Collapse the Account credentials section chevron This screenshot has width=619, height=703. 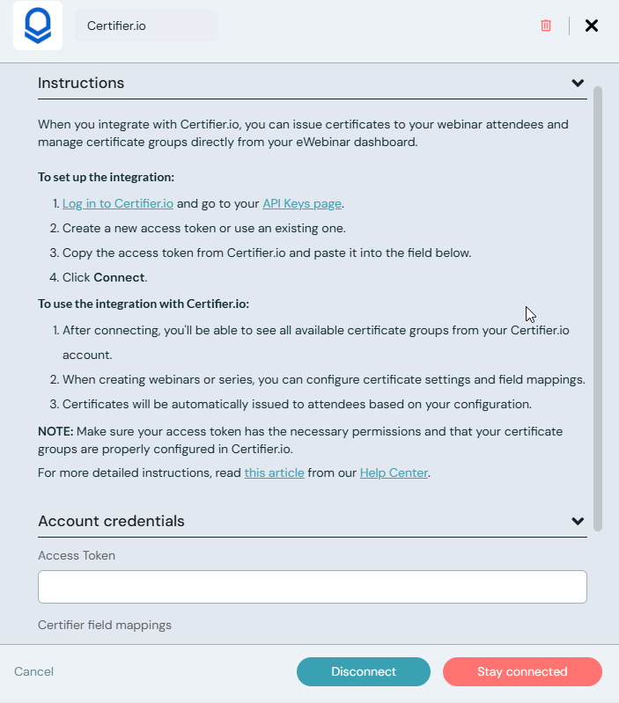(x=578, y=521)
